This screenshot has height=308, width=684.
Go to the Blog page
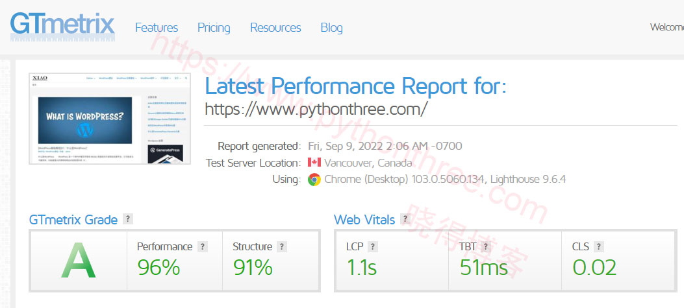[331, 28]
